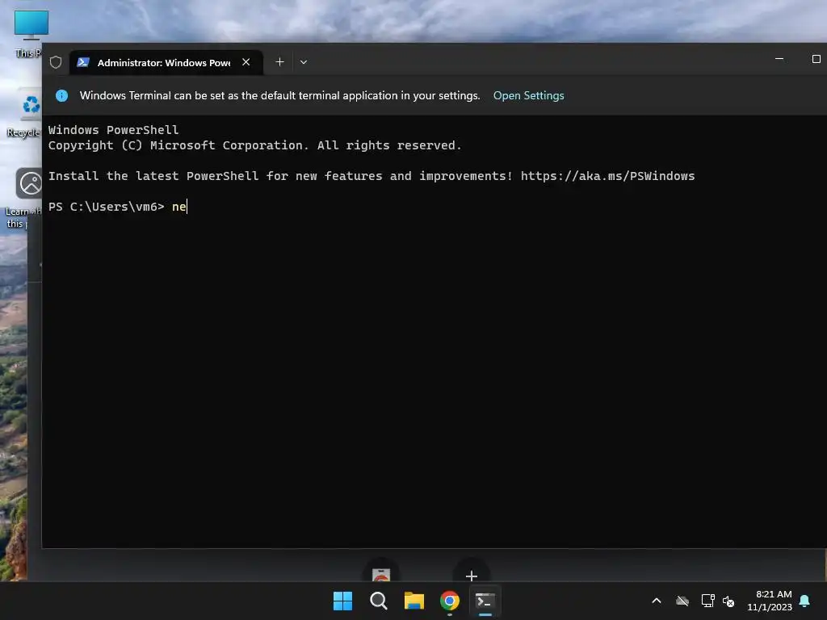Click the muted volume tray icon

coord(728,601)
